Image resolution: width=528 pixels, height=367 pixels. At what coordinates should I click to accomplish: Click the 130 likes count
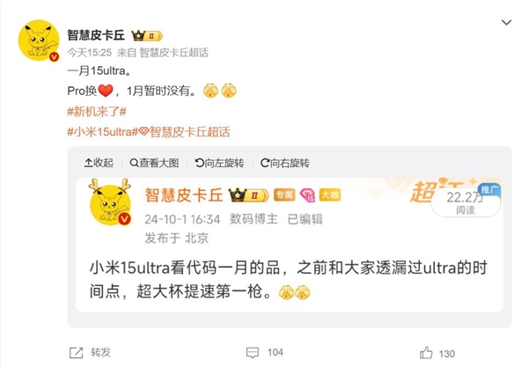447,354
